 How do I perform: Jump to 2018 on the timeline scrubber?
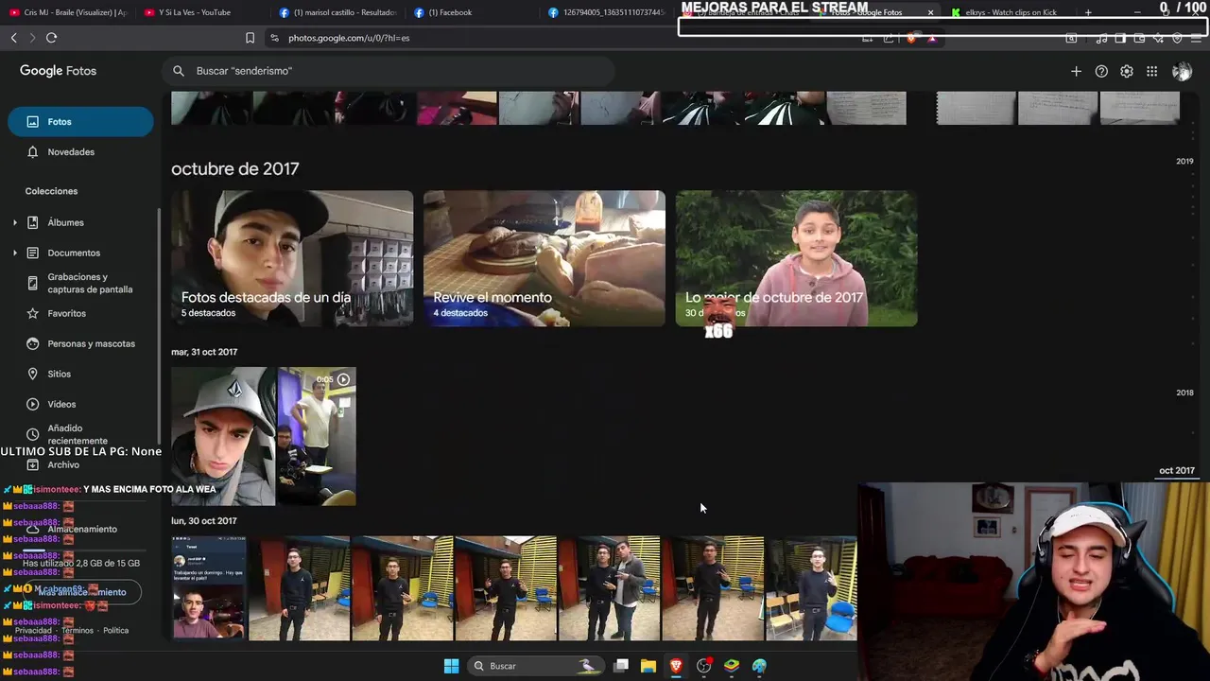1184,393
